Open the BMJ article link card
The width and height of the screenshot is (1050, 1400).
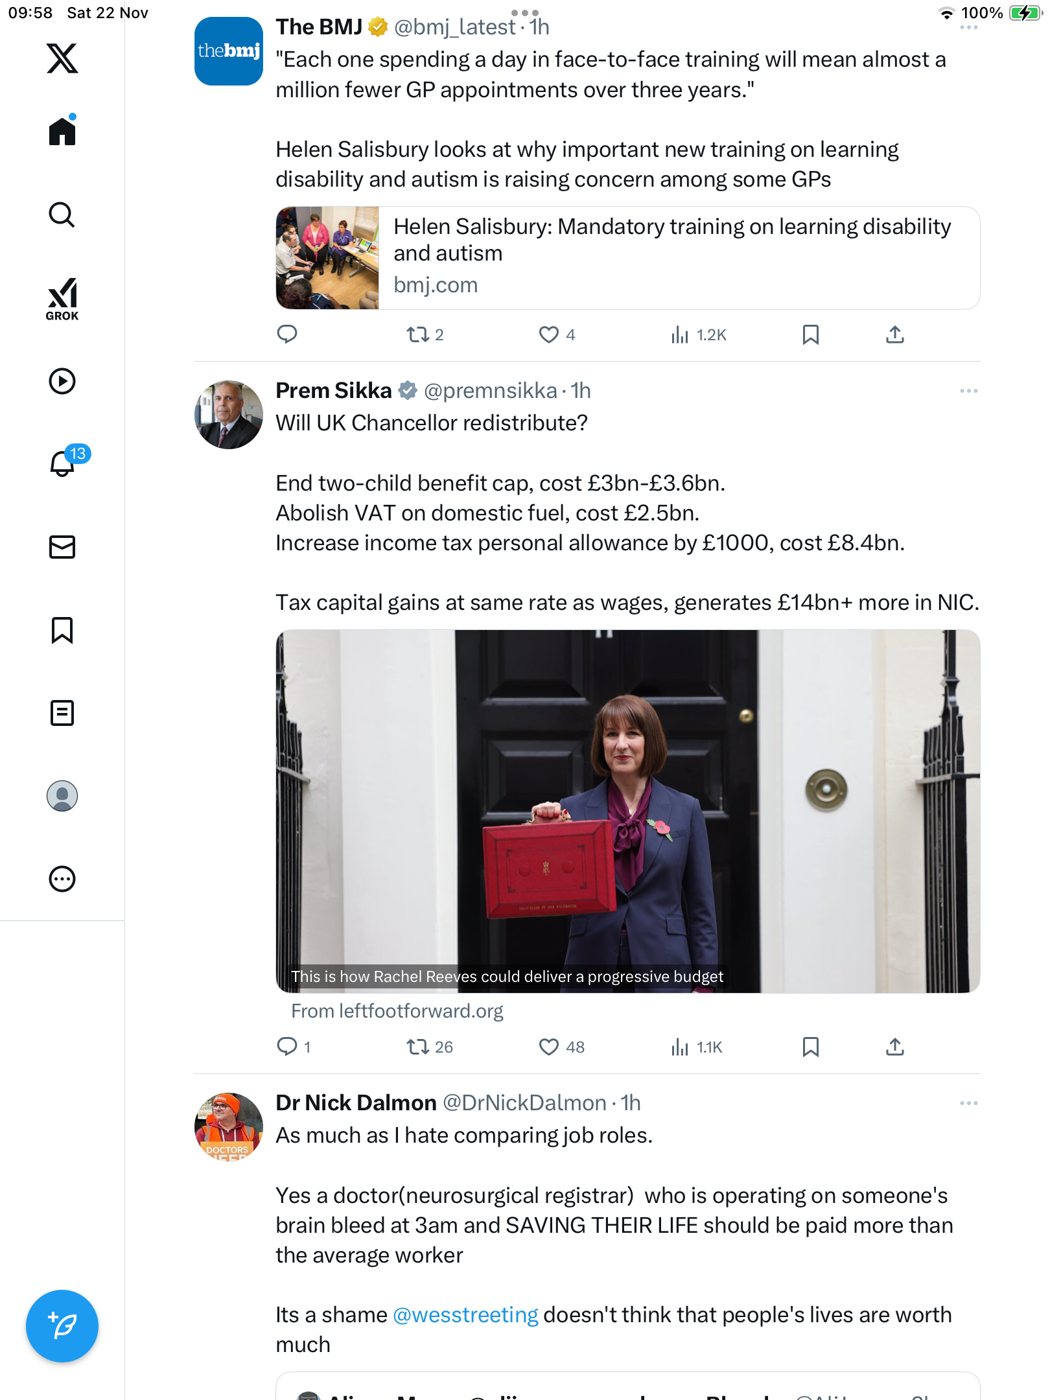click(x=627, y=258)
